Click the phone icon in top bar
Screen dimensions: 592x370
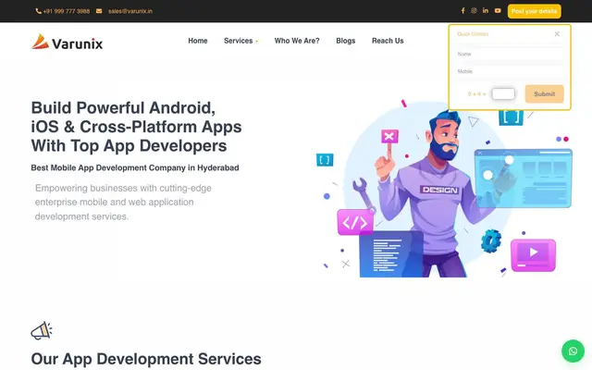(x=39, y=11)
